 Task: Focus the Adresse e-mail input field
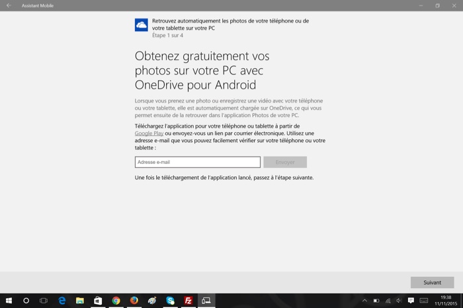(x=198, y=162)
